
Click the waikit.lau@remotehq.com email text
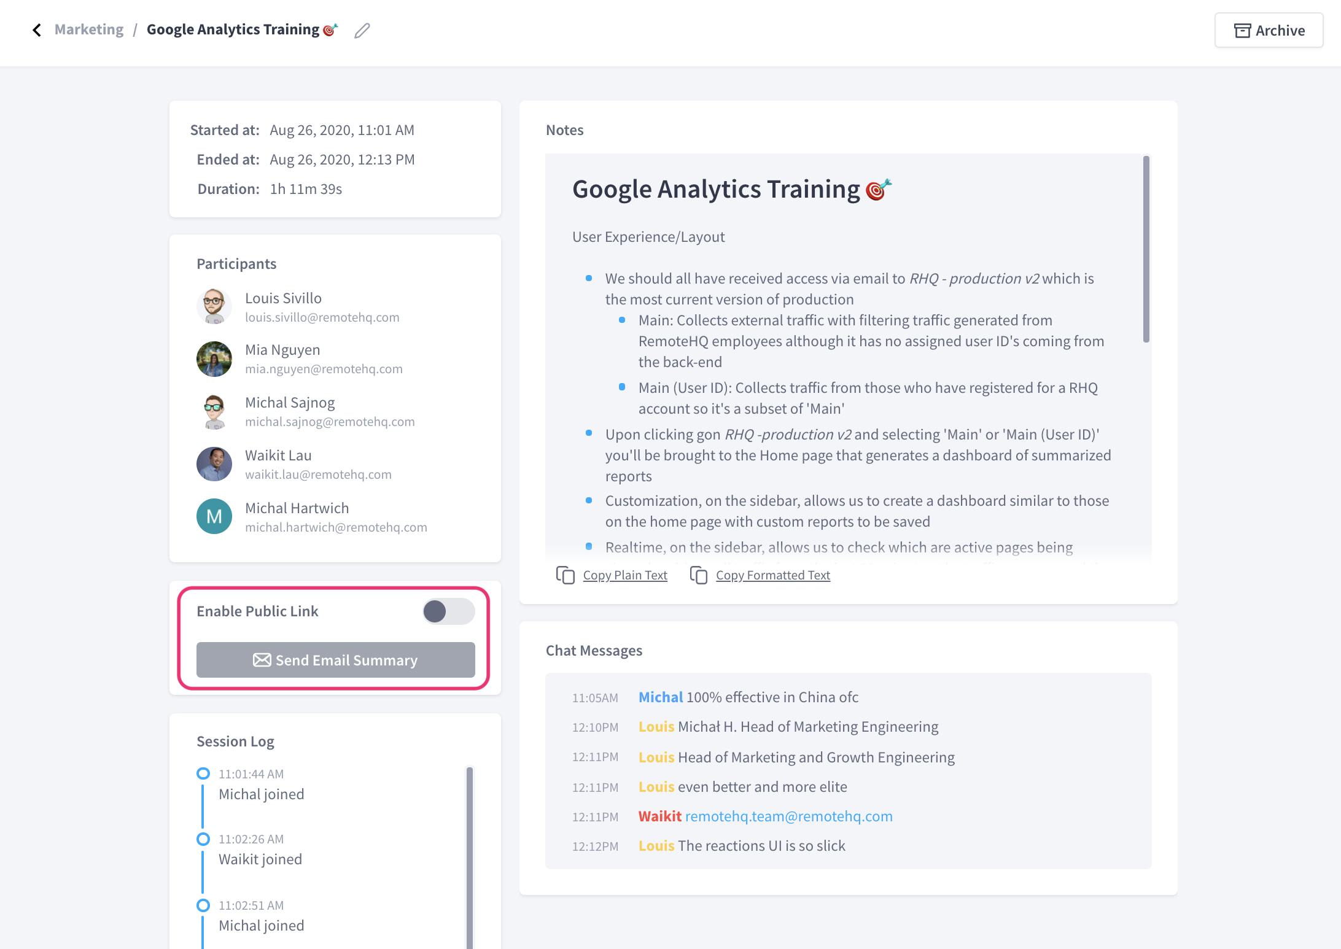(319, 474)
